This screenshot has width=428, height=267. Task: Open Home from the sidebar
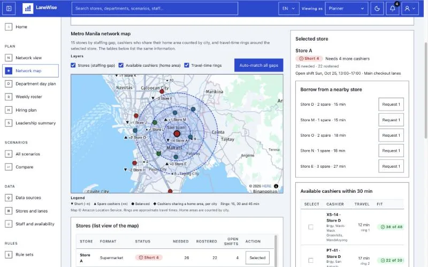(x=30, y=27)
